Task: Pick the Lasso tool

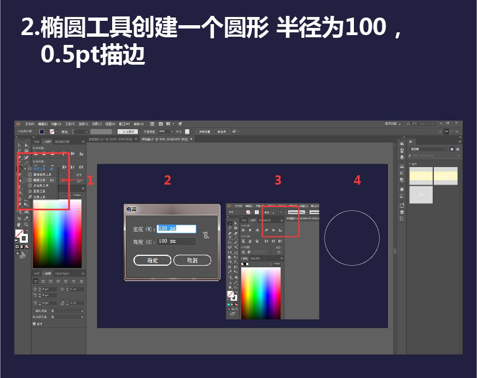Action: coord(26,151)
